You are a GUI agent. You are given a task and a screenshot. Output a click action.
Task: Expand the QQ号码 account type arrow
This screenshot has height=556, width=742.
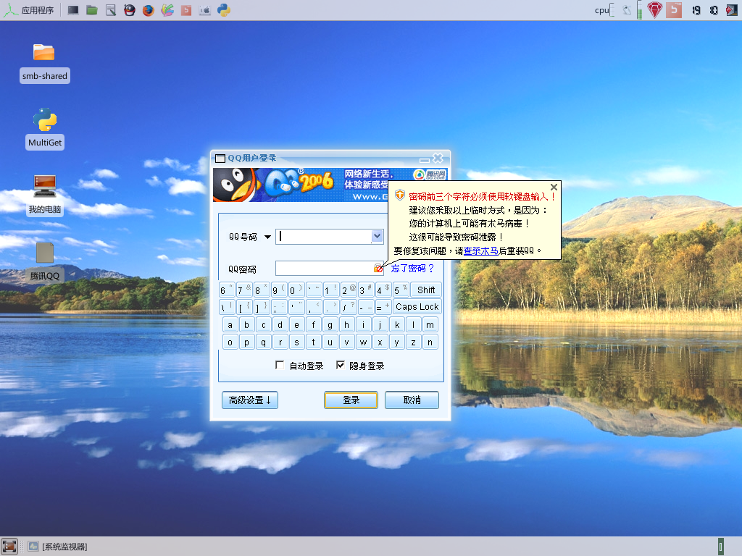[x=267, y=237]
